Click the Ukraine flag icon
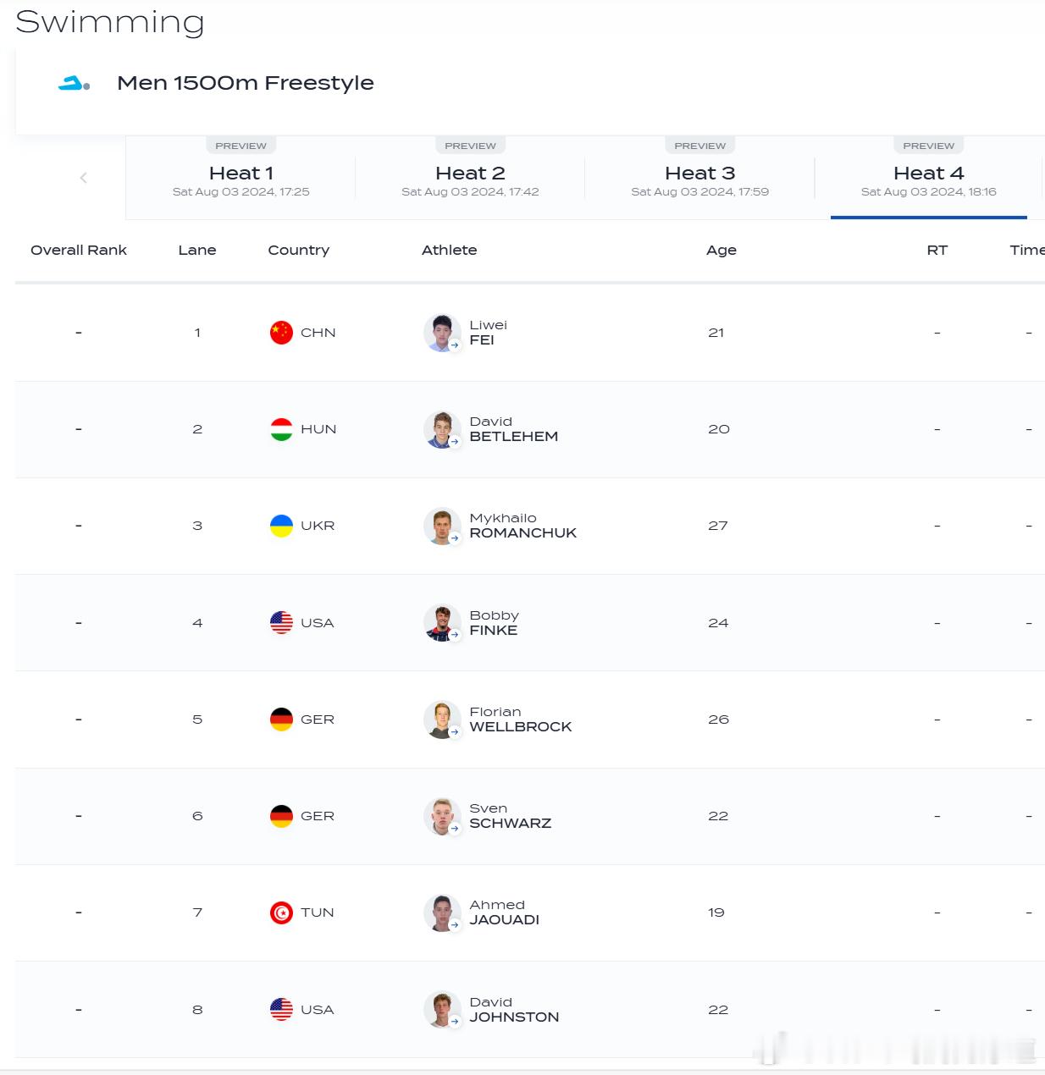1045x1075 pixels. [x=281, y=526]
